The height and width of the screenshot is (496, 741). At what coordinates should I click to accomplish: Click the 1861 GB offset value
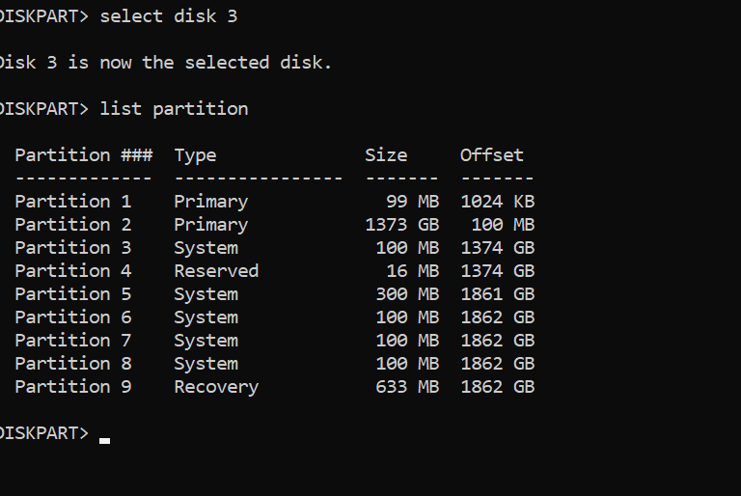click(498, 293)
